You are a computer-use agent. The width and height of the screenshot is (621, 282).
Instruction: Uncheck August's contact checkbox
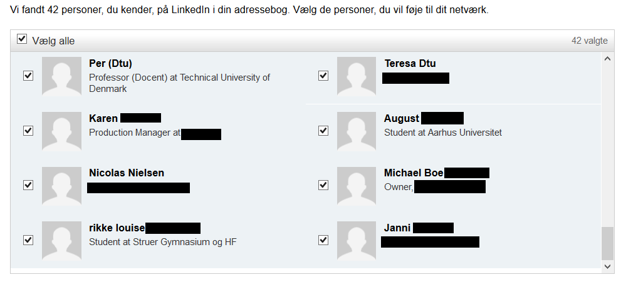[x=323, y=131]
